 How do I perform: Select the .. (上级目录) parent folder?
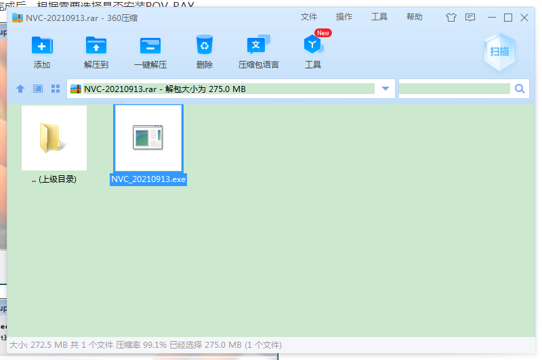pos(54,138)
